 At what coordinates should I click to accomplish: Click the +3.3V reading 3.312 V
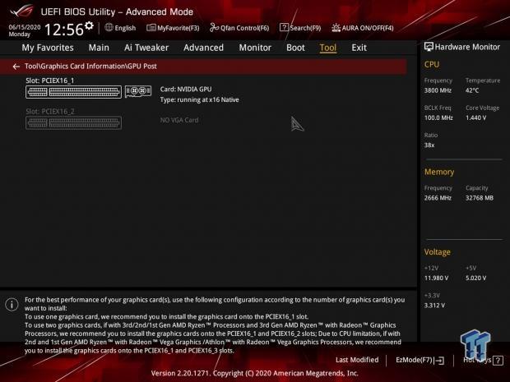(x=434, y=306)
